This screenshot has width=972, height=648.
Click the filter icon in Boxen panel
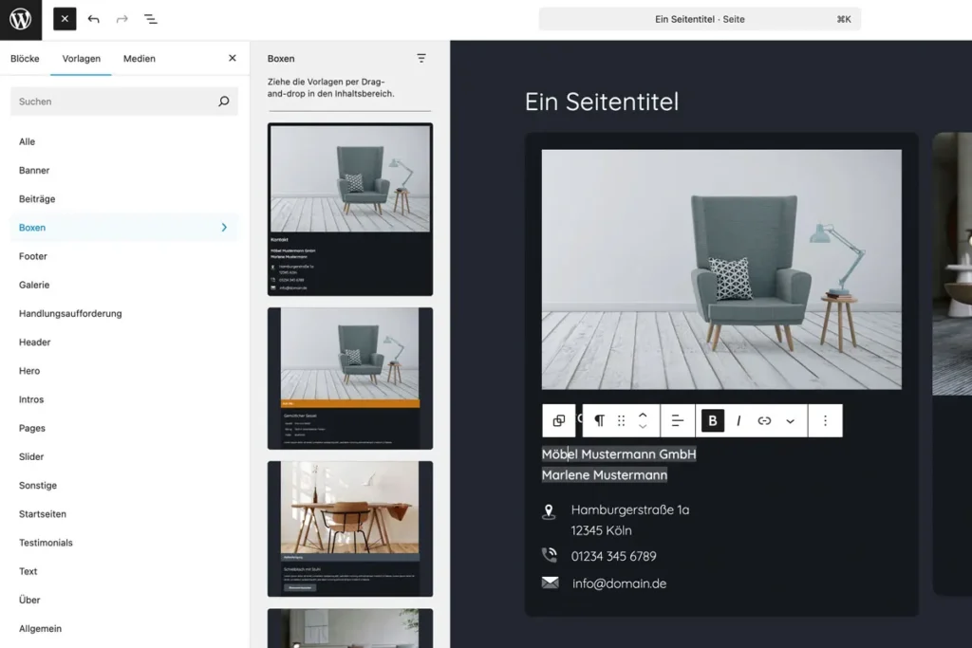(421, 59)
